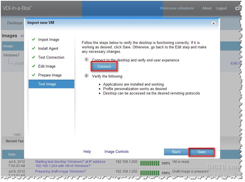
Task: Click 'Draft image is prepared' status text
Action: tap(190, 171)
